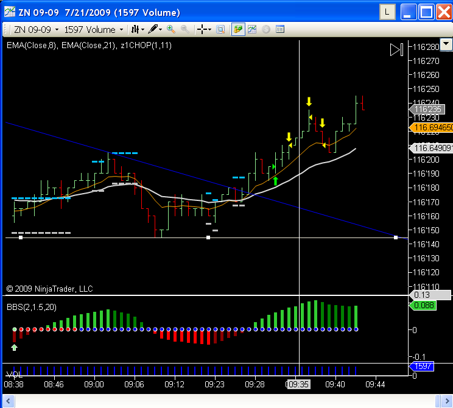The height and width of the screenshot is (408, 453).
Task: Open the indicators chart icon
Action: 252,29
